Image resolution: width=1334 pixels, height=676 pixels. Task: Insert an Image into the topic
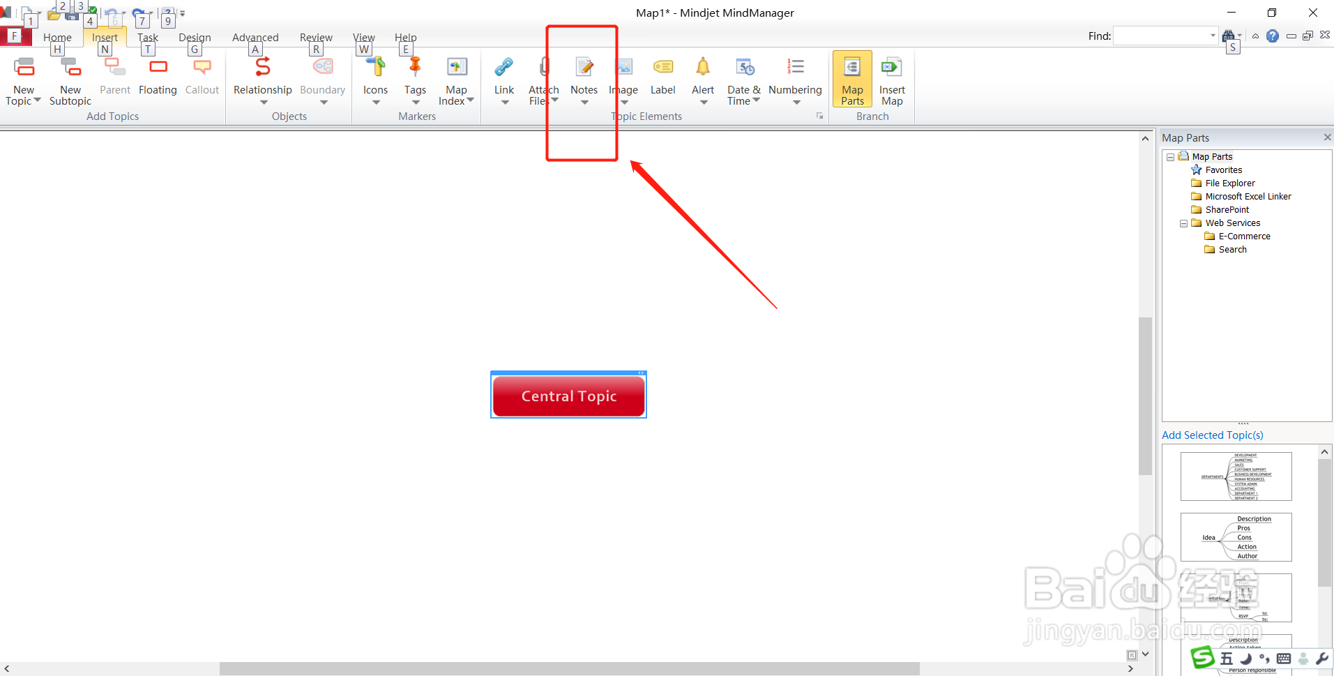624,75
